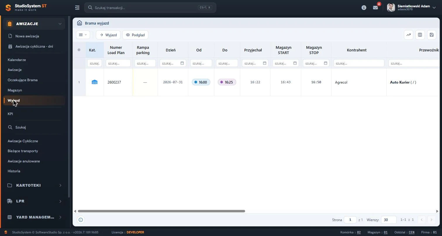Open Kalendarze in the sidebar
The image size is (442, 236).
click(17, 60)
